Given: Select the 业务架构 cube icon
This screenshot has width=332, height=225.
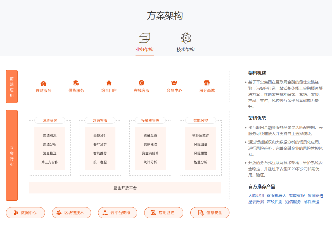Looking at the screenshot, I should [x=144, y=38].
